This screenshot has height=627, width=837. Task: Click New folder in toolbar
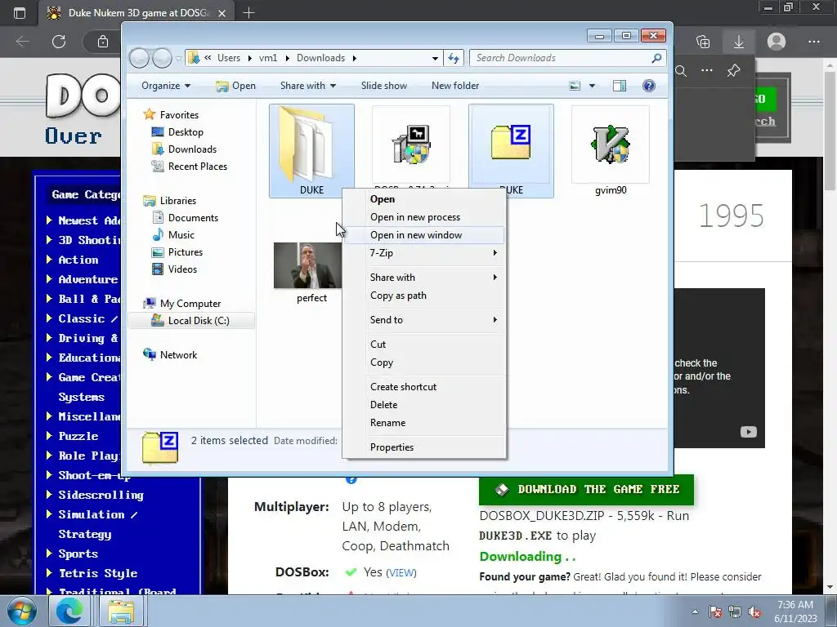click(x=455, y=86)
